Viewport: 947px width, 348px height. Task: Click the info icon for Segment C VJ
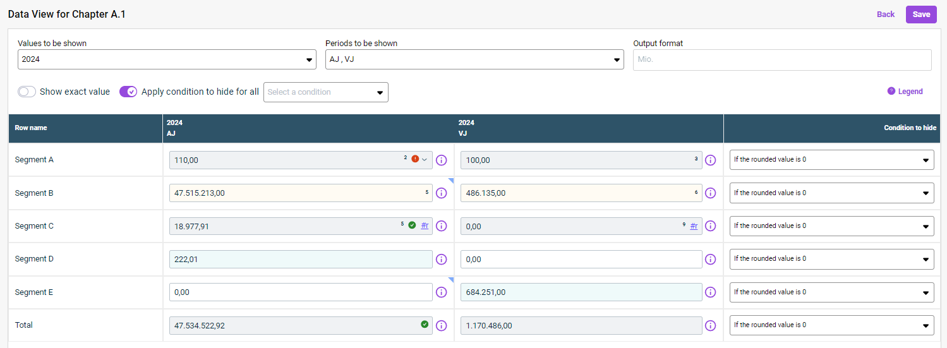(710, 226)
